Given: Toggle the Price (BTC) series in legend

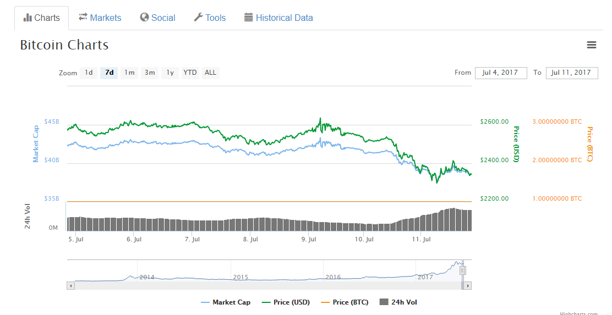Looking at the screenshot, I should coord(344,302).
